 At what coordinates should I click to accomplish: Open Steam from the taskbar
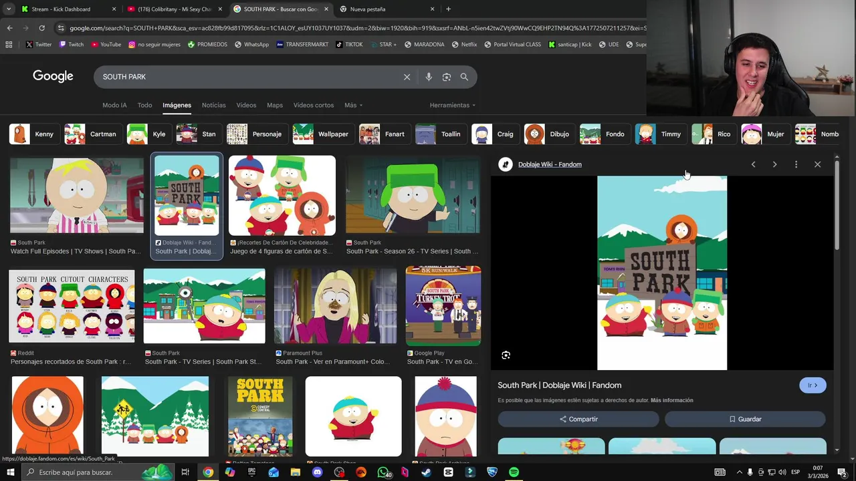(426, 472)
